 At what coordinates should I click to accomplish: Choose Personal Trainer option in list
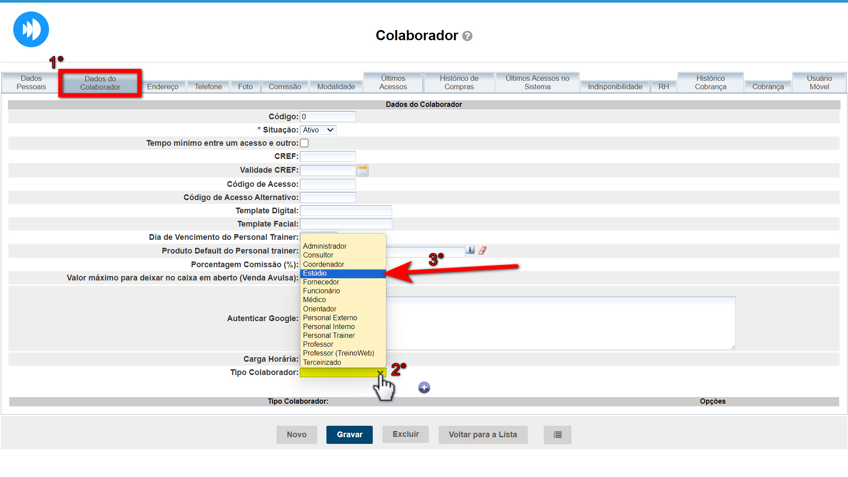(329, 336)
